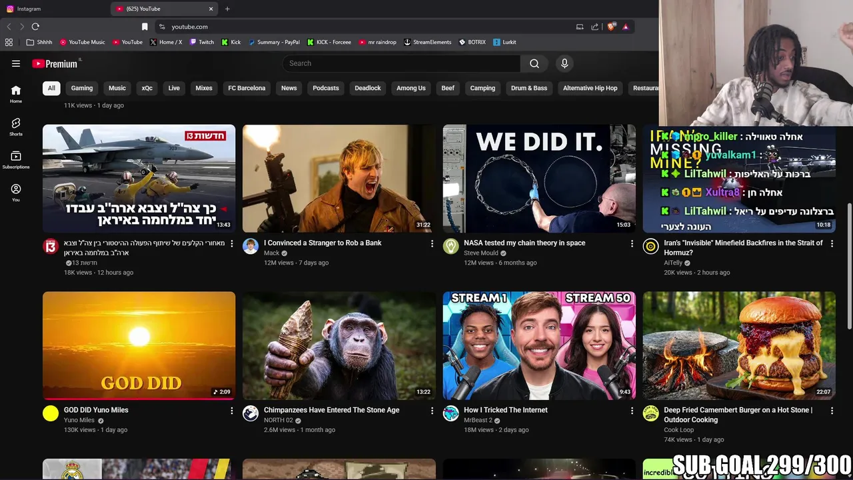Switch to the Instagram browser tab

click(x=53, y=9)
